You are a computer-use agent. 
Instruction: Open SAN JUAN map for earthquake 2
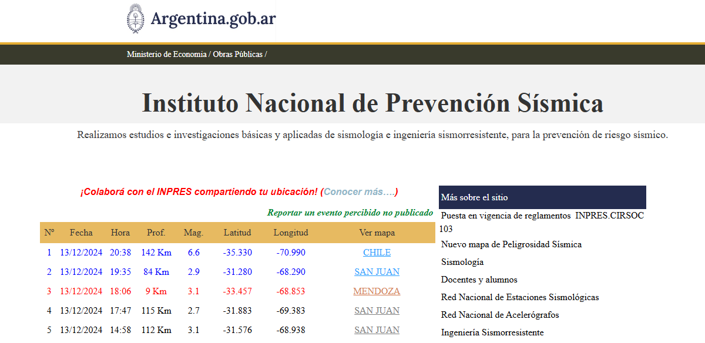coord(377,272)
